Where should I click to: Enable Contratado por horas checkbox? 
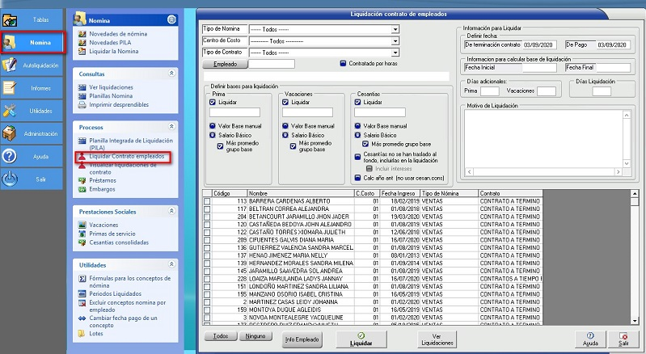(x=343, y=63)
